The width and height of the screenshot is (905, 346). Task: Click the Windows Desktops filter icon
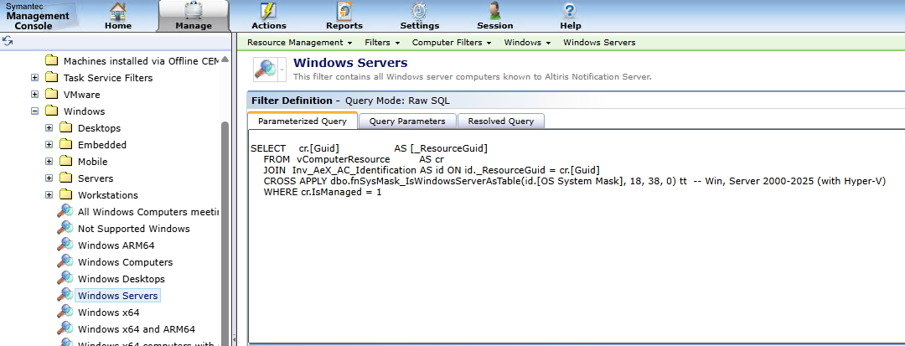[66, 278]
